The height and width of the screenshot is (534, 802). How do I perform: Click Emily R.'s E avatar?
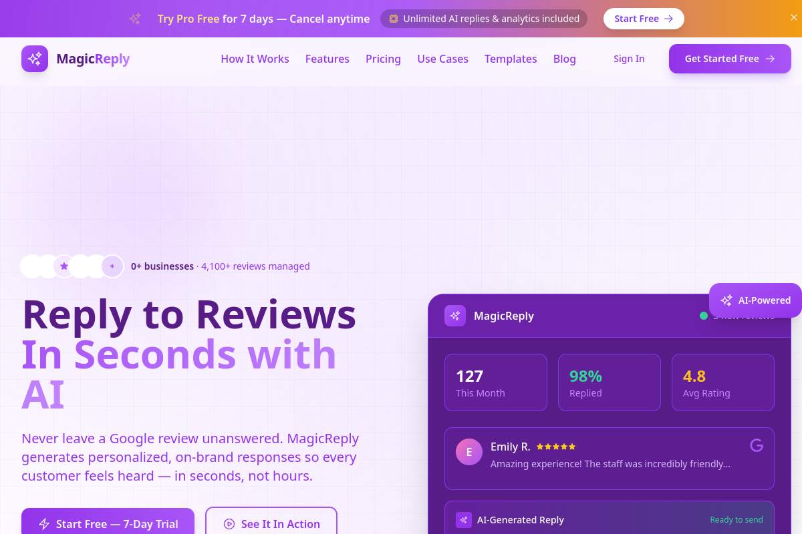pos(469,452)
